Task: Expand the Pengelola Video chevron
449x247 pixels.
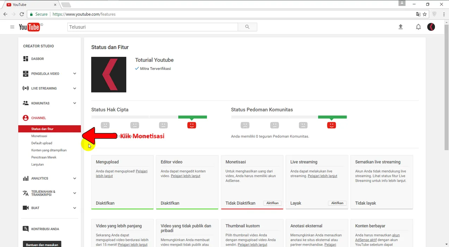Action: coord(75,74)
